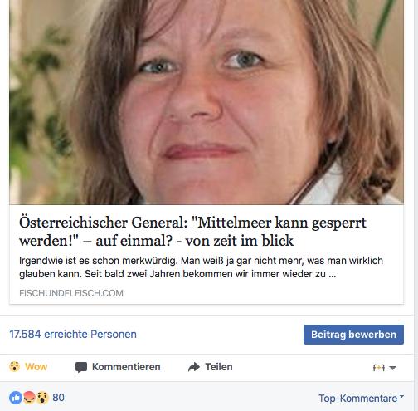This screenshot has height=411, width=418.
Task: Click the Teilen text label
Action: pos(219,367)
